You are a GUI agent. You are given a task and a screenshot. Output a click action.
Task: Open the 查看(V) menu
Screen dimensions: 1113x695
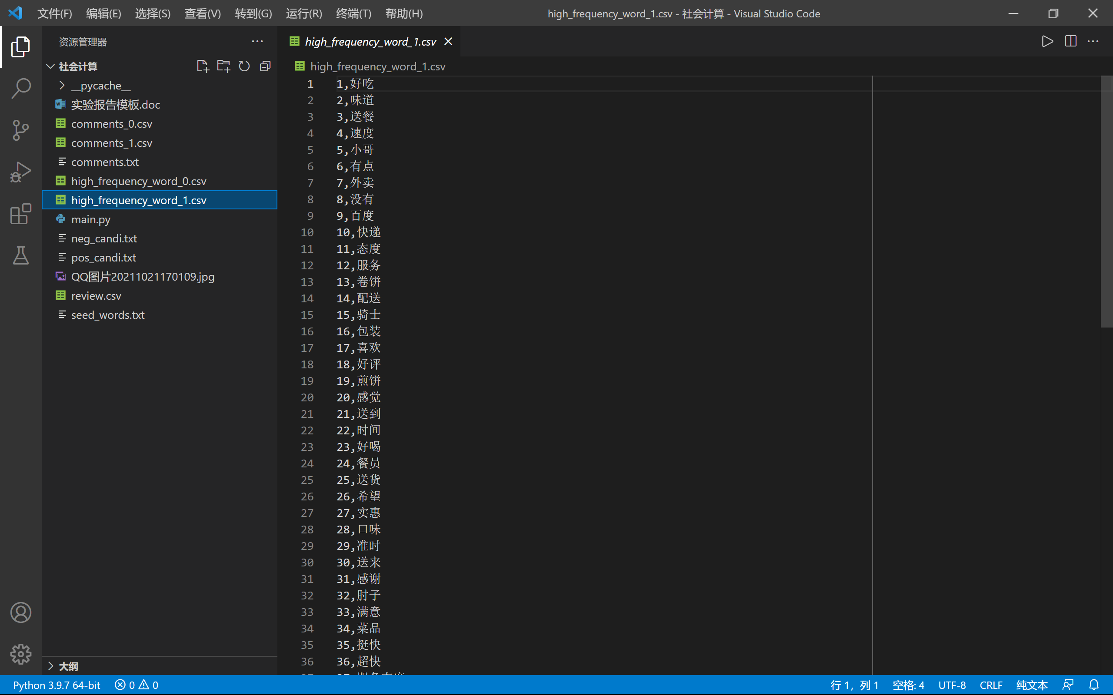202,14
